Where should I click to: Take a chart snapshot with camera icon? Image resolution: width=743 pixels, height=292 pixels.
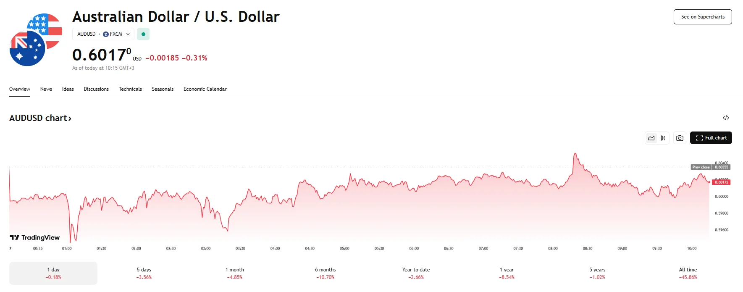(680, 138)
